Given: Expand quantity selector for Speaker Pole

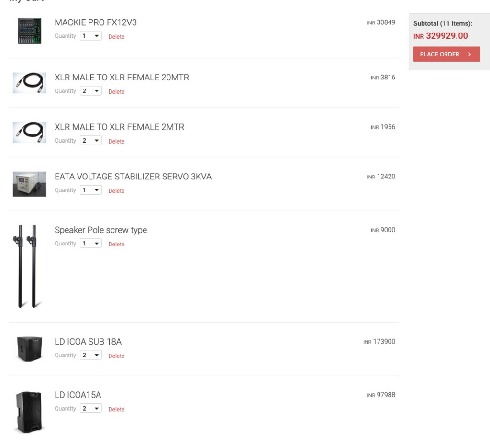Looking at the screenshot, I should point(91,244).
